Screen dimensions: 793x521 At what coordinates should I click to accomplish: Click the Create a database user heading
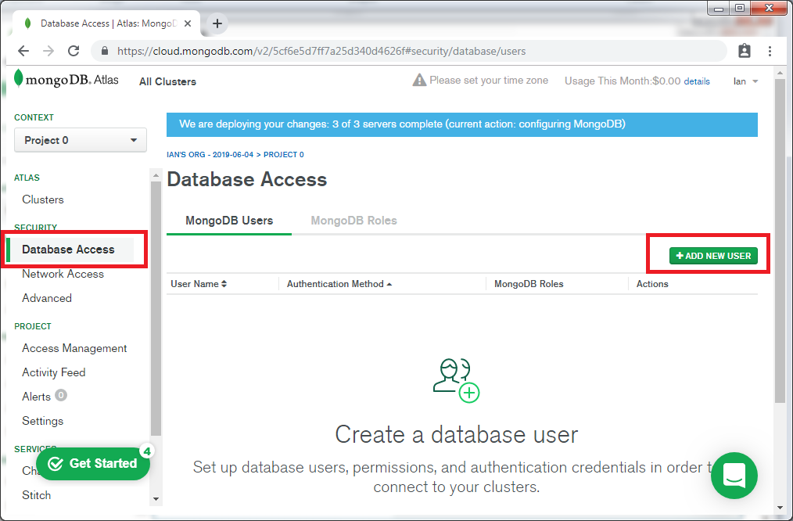point(456,434)
